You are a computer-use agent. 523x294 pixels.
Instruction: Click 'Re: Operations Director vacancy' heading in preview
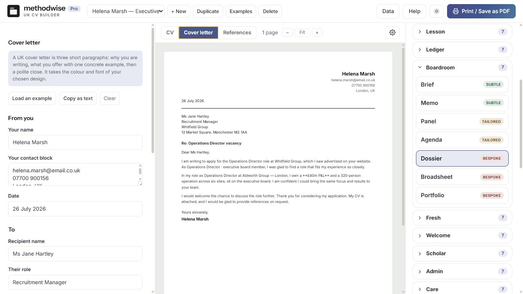(211, 143)
